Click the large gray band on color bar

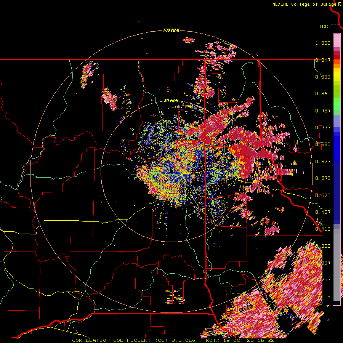337,265
